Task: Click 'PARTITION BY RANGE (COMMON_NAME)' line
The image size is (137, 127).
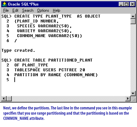Action: (56, 75)
